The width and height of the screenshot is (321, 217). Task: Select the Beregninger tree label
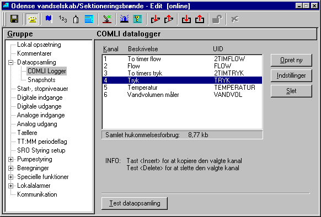pos(33,168)
